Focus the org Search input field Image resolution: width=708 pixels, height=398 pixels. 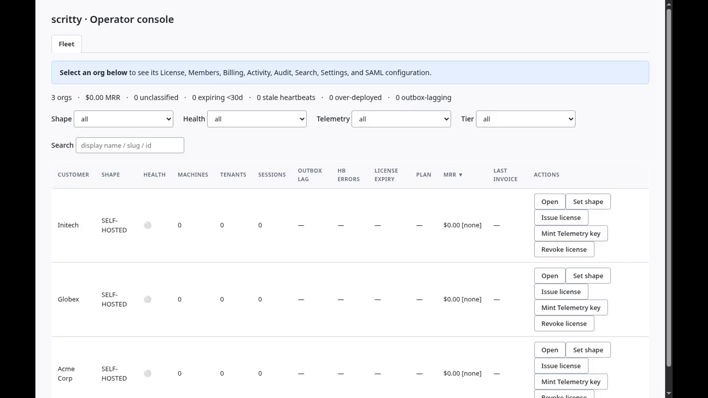point(130,145)
